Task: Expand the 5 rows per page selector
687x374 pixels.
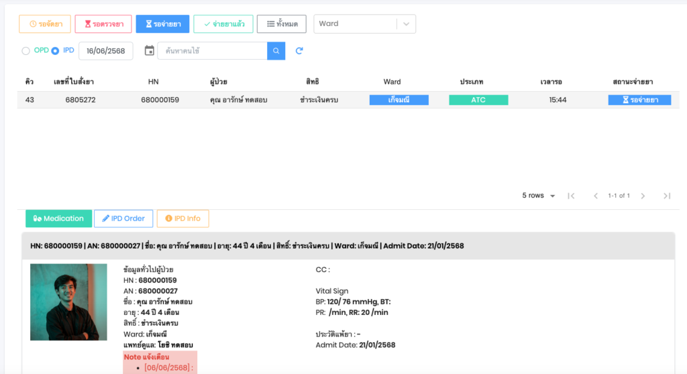Action: point(539,196)
